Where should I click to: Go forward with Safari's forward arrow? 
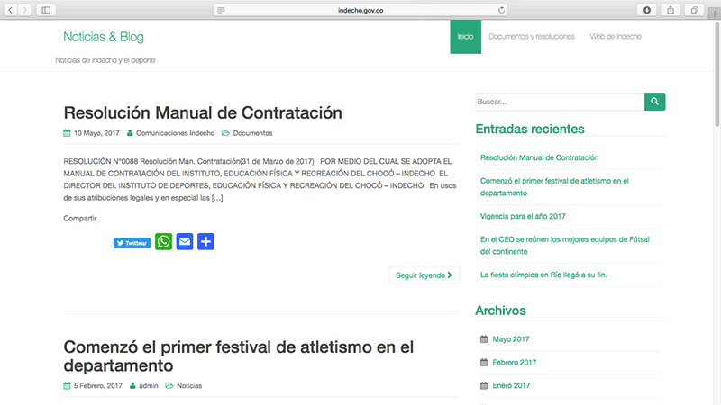[x=25, y=10]
